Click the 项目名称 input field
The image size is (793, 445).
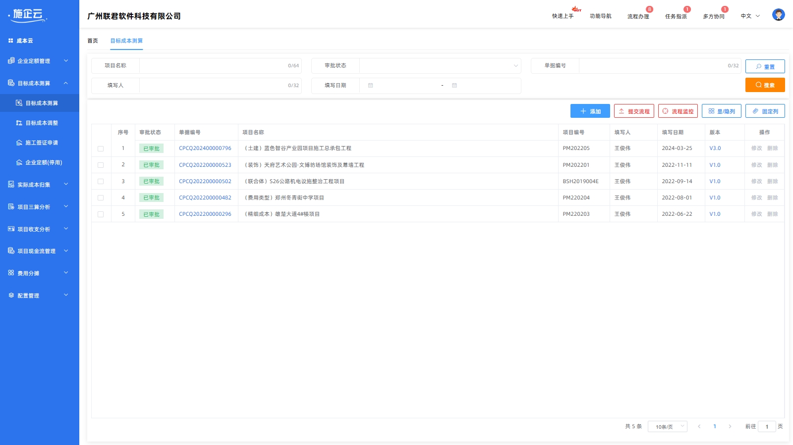(x=220, y=66)
